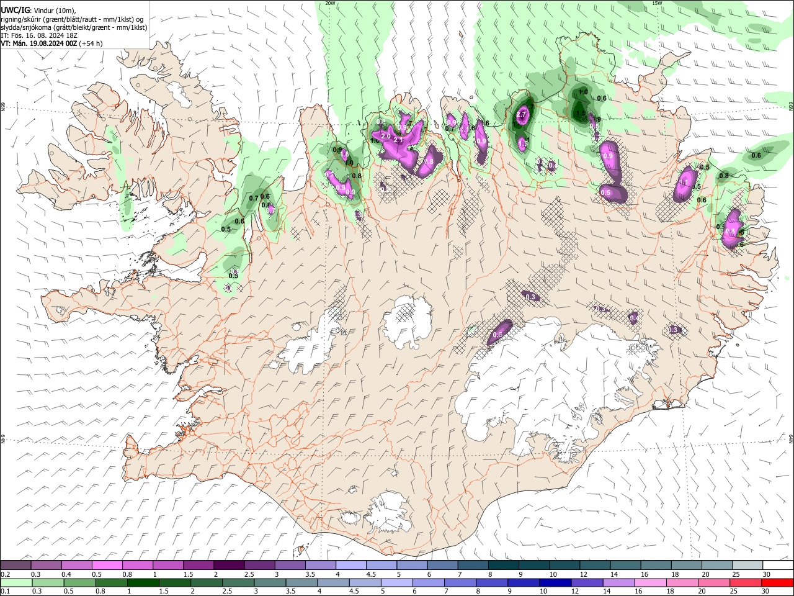
Task: Select the rain legend swatch starting at 0.5
Action: tap(79, 582)
